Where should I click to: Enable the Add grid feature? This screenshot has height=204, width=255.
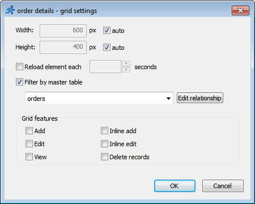[x=29, y=131]
